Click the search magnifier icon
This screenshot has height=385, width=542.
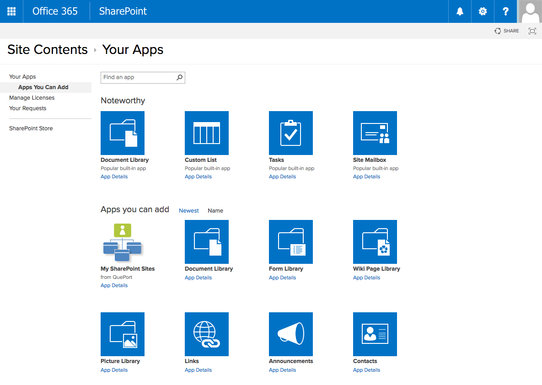pyautogui.click(x=179, y=77)
